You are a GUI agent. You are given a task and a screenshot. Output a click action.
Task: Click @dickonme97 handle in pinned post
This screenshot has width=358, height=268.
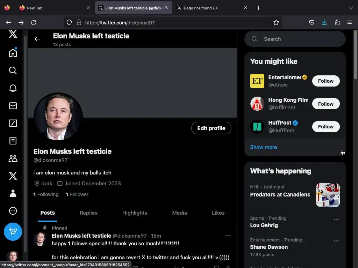(129, 236)
